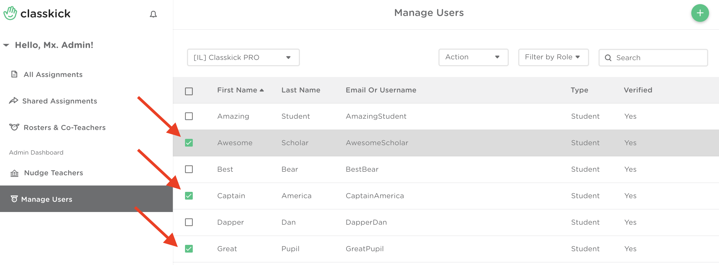The image size is (719, 265).
Task: Click the notification bell icon
Action: [153, 14]
